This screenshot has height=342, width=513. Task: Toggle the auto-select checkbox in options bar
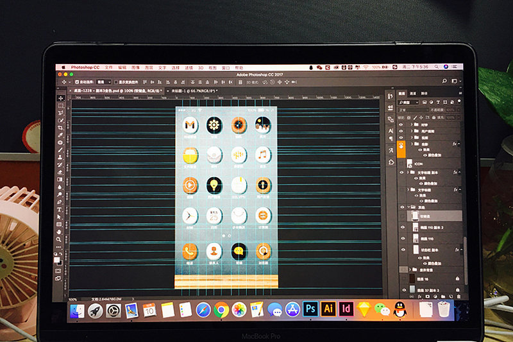77,82
